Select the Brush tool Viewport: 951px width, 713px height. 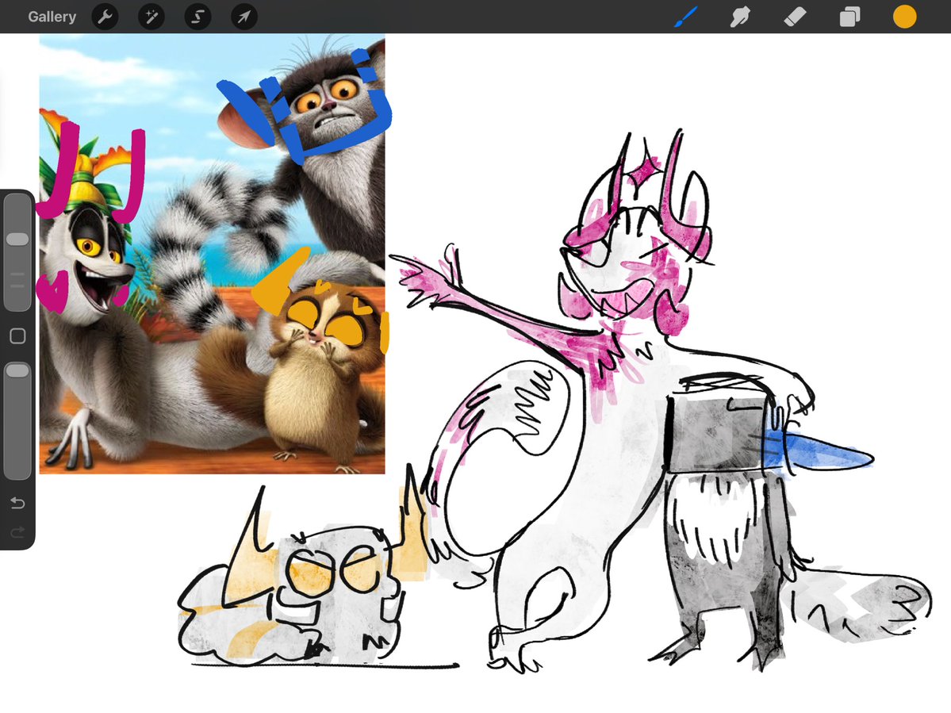[686, 17]
